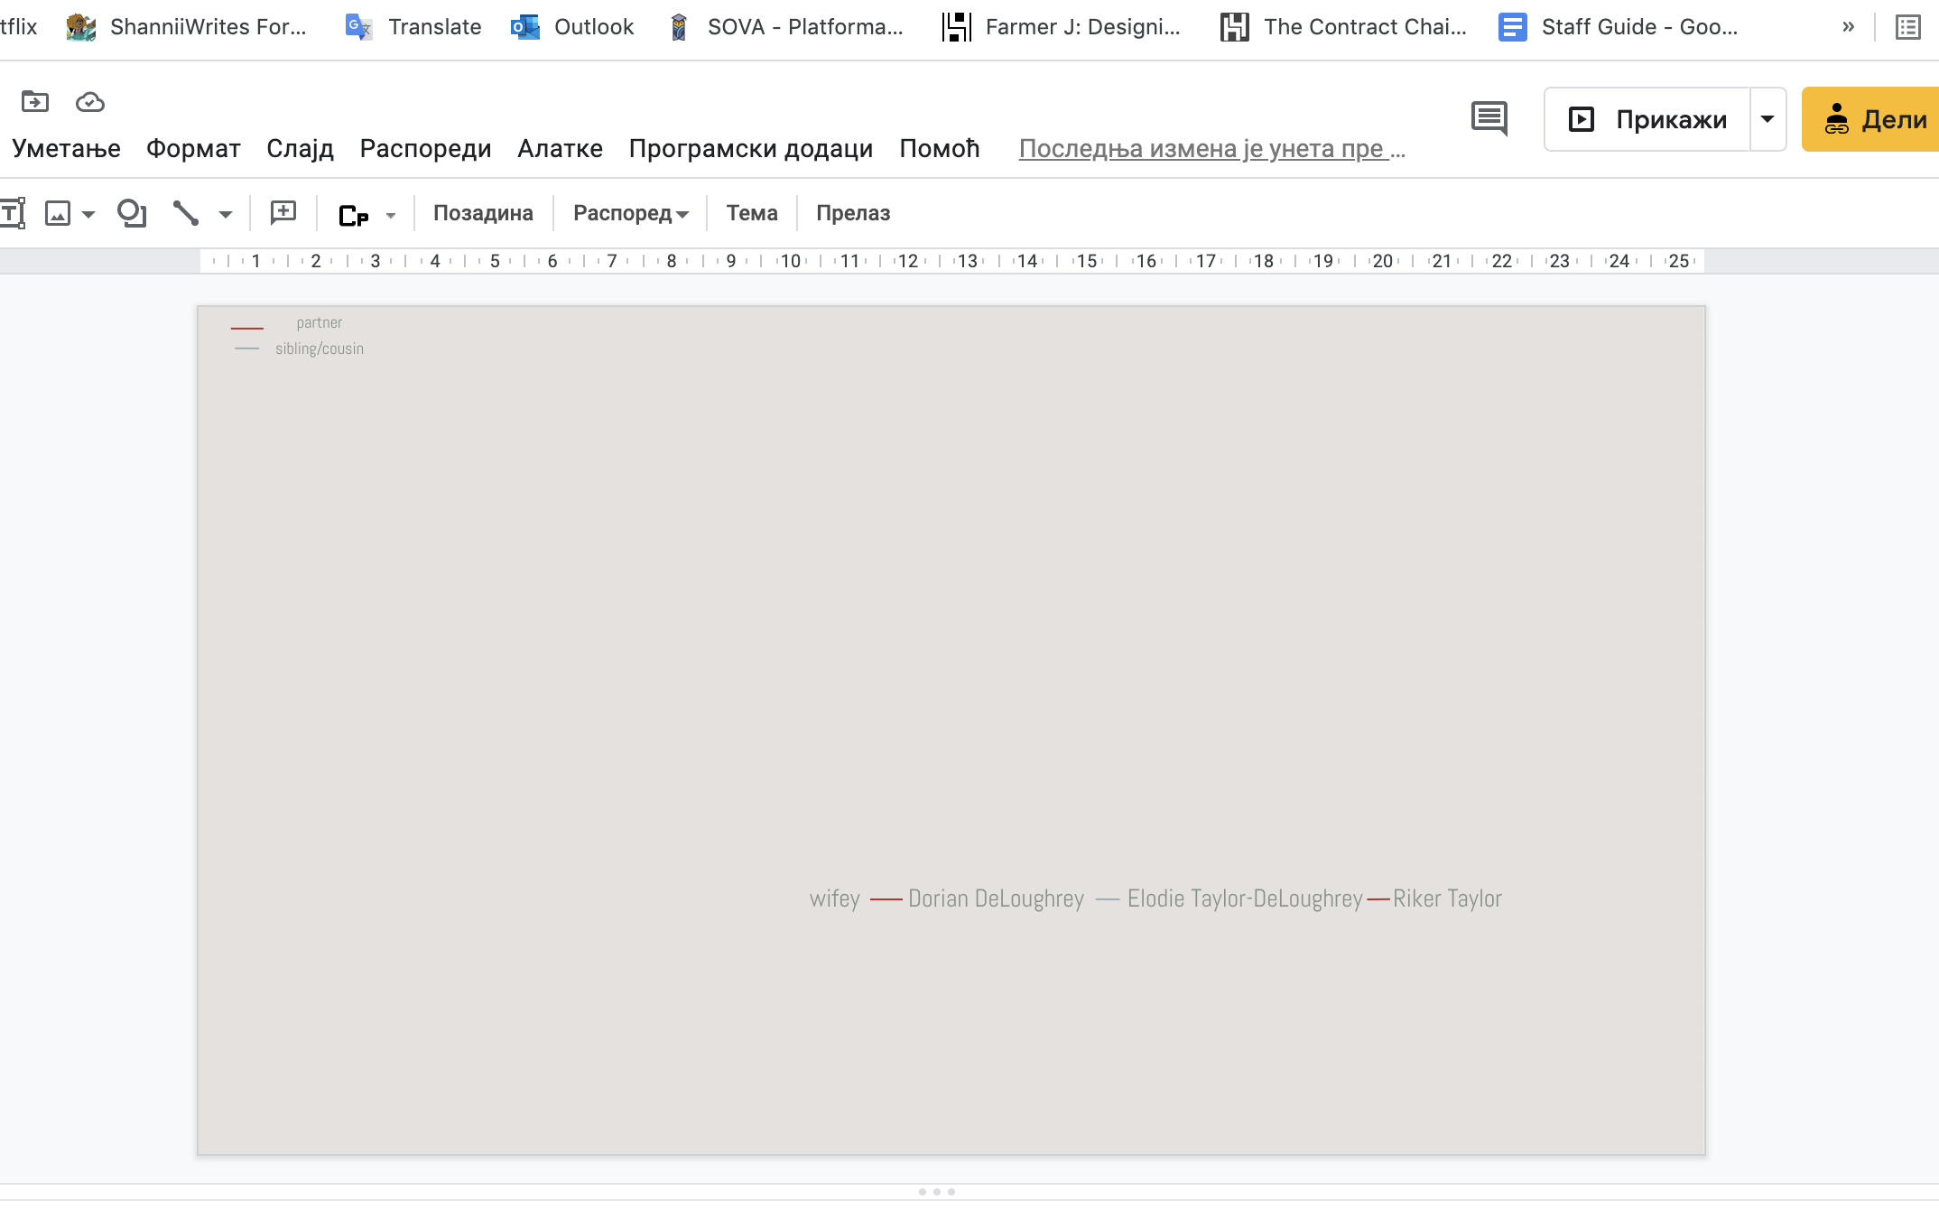Click the cloud saved status icon

[89, 102]
